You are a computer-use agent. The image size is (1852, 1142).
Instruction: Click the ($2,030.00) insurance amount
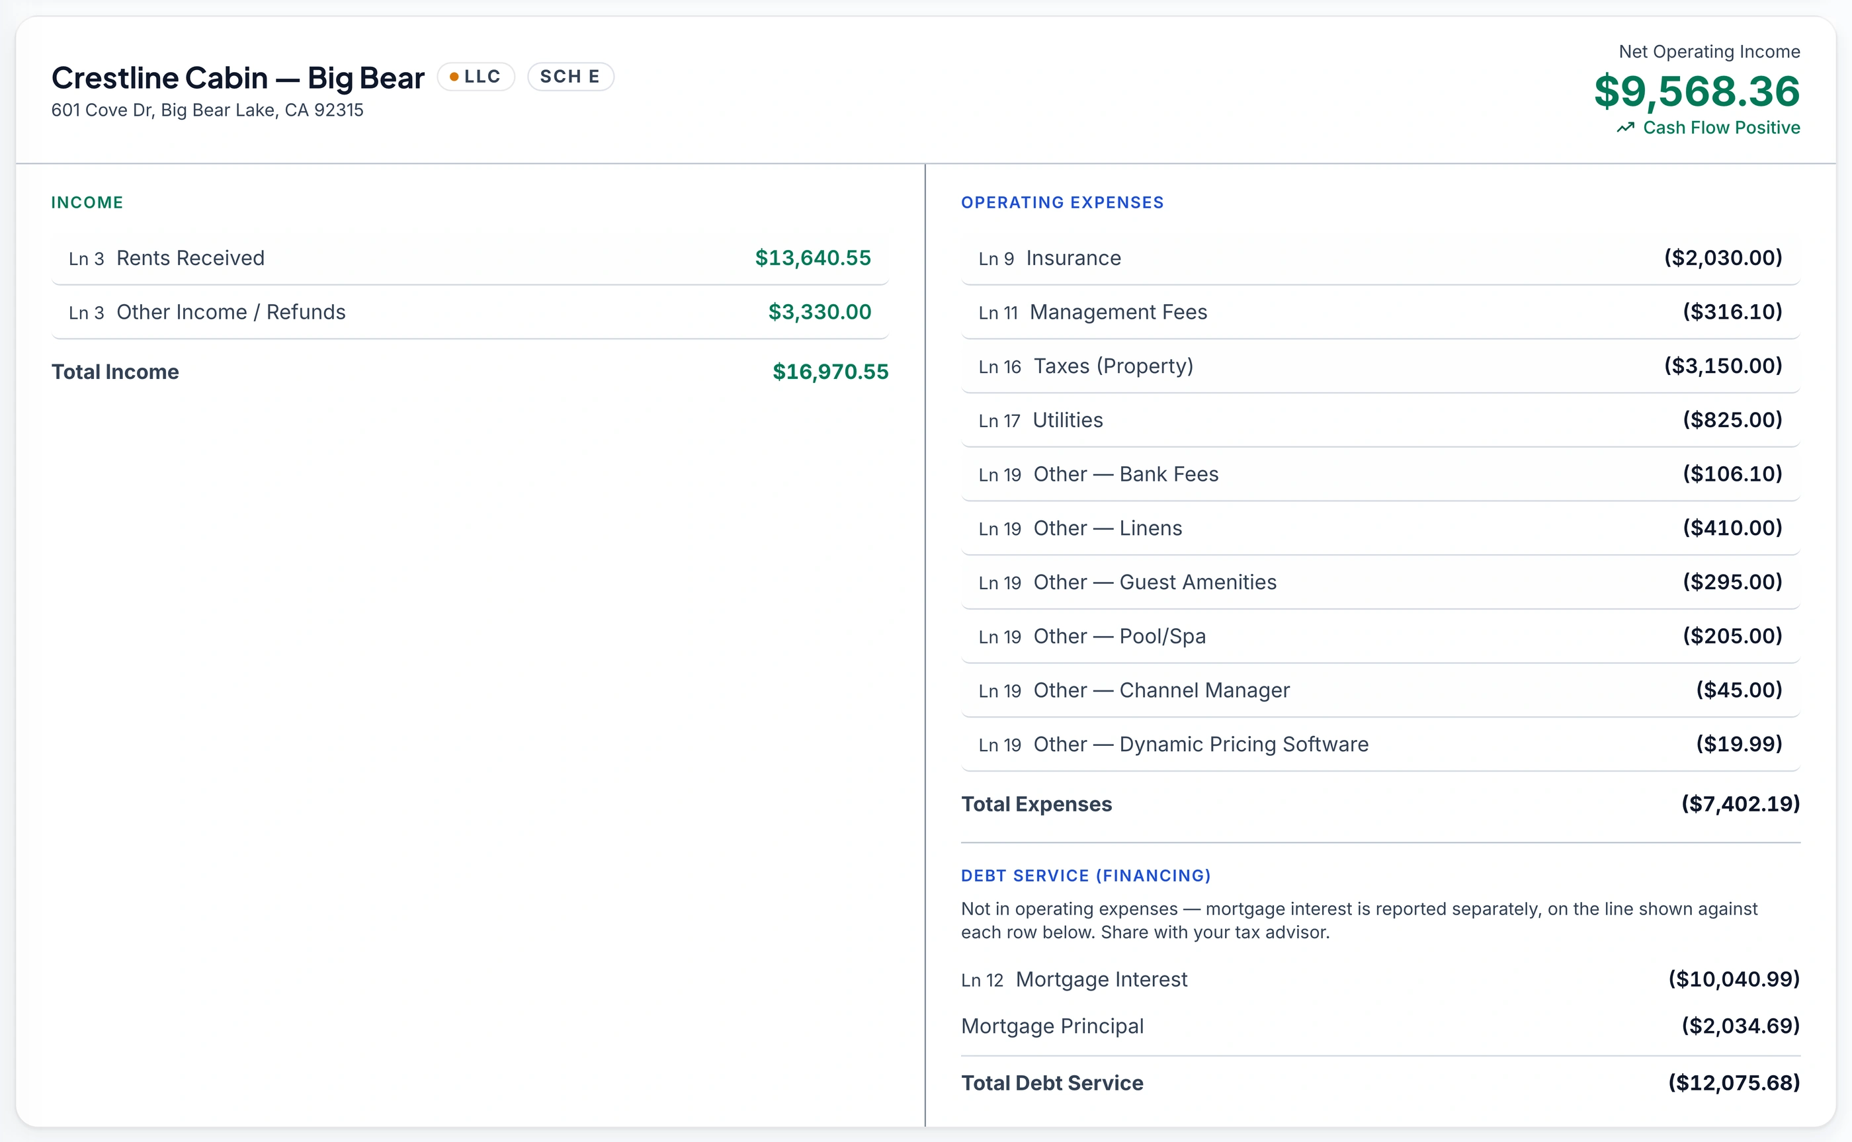[1723, 259]
